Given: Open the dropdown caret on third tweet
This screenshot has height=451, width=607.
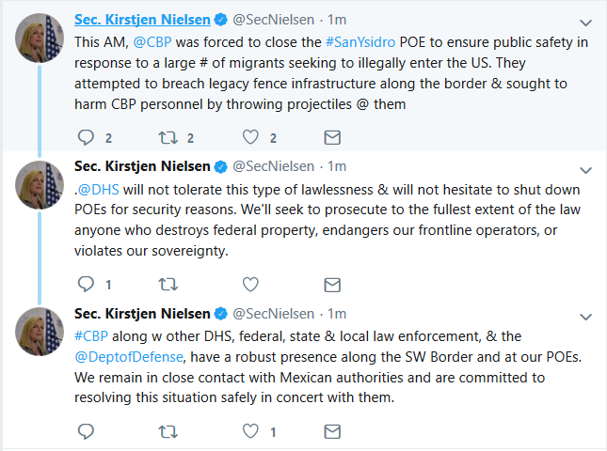Looking at the screenshot, I should point(586,313).
